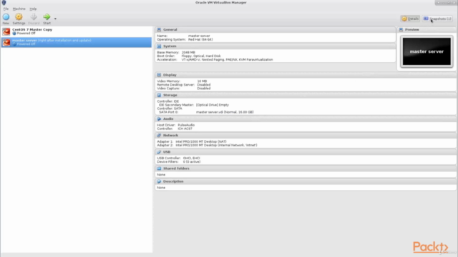Click Acceleration VT-x/AMD-V value text
This screenshot has width=458, height=257.
[227, 60]
